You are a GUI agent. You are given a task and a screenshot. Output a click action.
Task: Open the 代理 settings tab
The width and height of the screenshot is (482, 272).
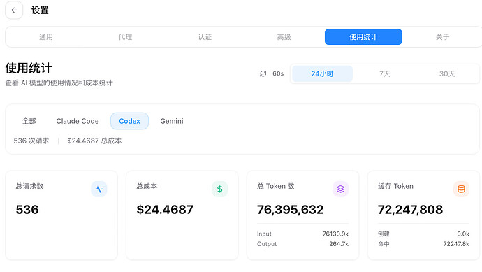click(125, 37)
